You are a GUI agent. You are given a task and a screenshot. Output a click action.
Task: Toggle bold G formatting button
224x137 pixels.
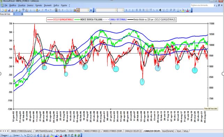pyautogui.click(x=126, y=10)
